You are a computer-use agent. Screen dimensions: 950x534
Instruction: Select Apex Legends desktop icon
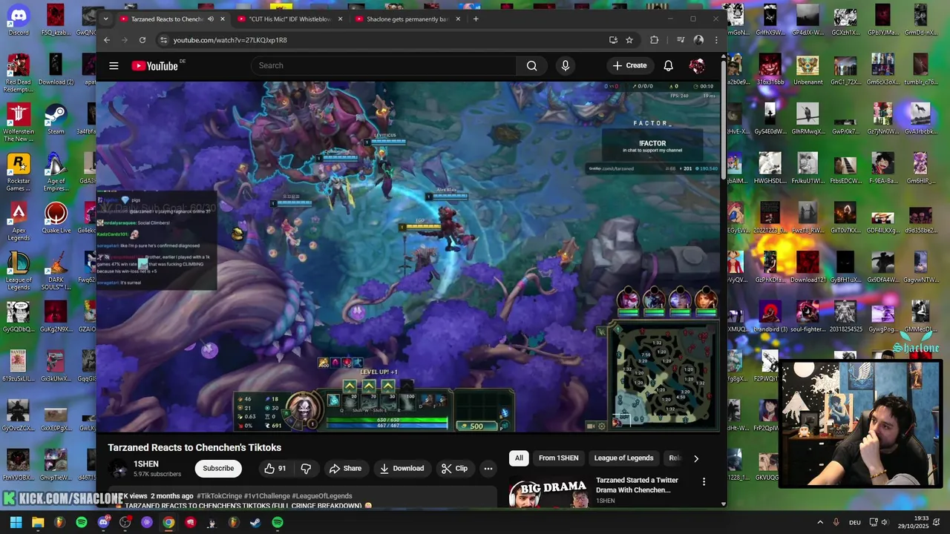click(19, 222)
